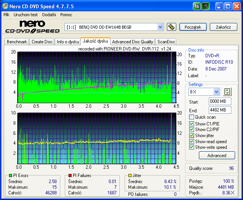The height and width of the screenshot is (200, 243).
Task: Toggle the Quick scan checkbox
Action: pyautogui.click(x=191, y=117)
